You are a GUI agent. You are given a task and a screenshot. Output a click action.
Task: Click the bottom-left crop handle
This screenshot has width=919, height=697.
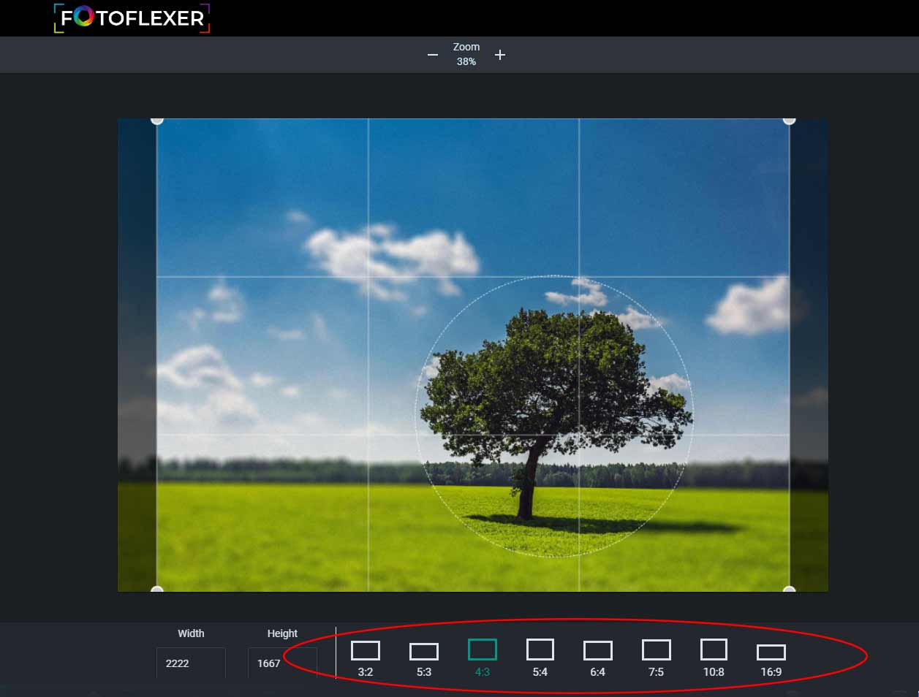pyautogui.click(x=156, y=589)
